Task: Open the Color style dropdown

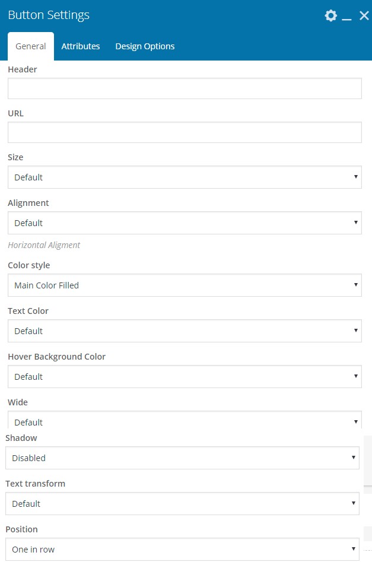Action: 185,285
